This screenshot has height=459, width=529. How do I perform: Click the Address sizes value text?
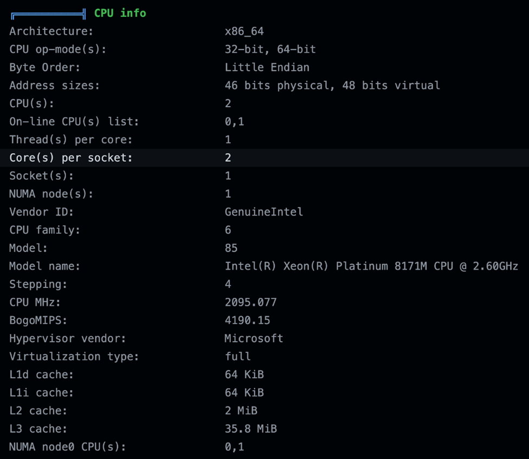pos(332,86)
